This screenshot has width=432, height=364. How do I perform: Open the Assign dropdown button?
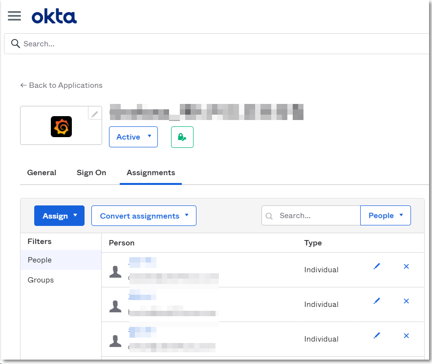(x=59, y=216)
